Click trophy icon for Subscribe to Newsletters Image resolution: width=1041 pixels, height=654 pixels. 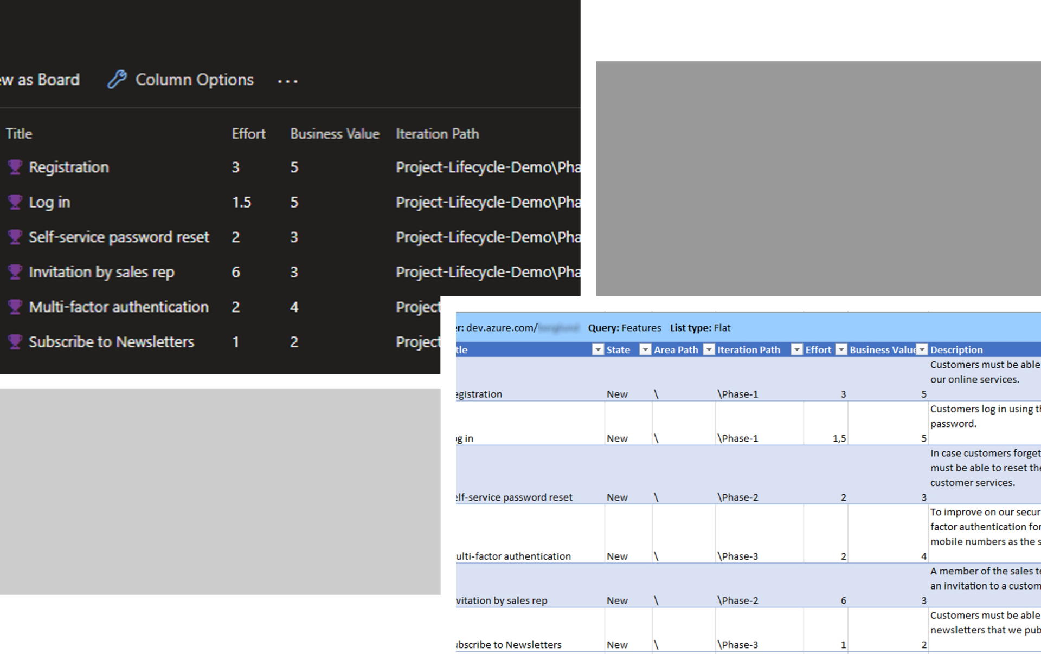point(15,342)
